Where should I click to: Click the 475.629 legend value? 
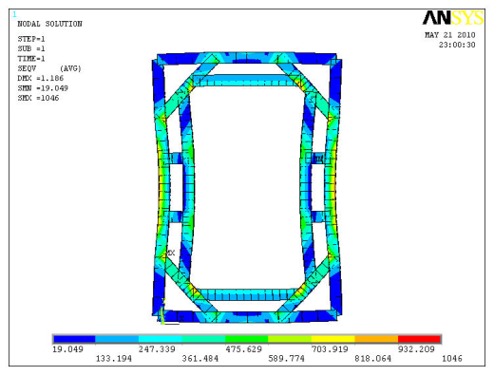pyautogui.click(x=243, y=349)
